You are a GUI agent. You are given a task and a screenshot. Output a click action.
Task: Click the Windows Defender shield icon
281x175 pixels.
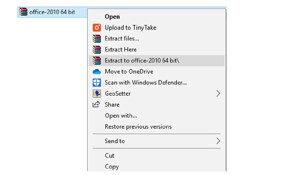tap(97, 83)
